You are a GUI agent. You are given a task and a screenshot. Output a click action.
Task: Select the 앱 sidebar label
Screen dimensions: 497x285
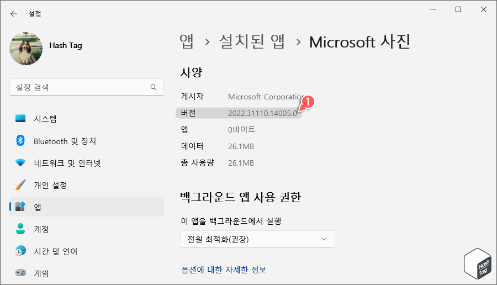tap(38, 207)
